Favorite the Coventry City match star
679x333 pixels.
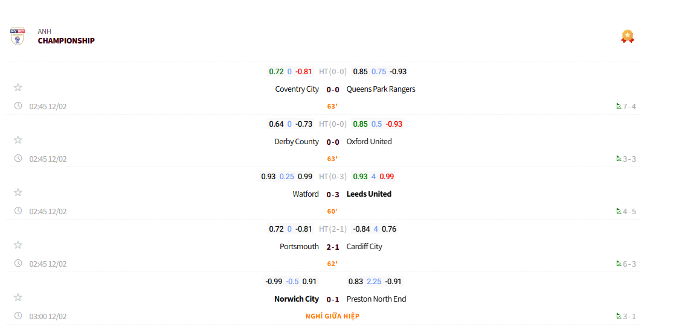[18, 87]
